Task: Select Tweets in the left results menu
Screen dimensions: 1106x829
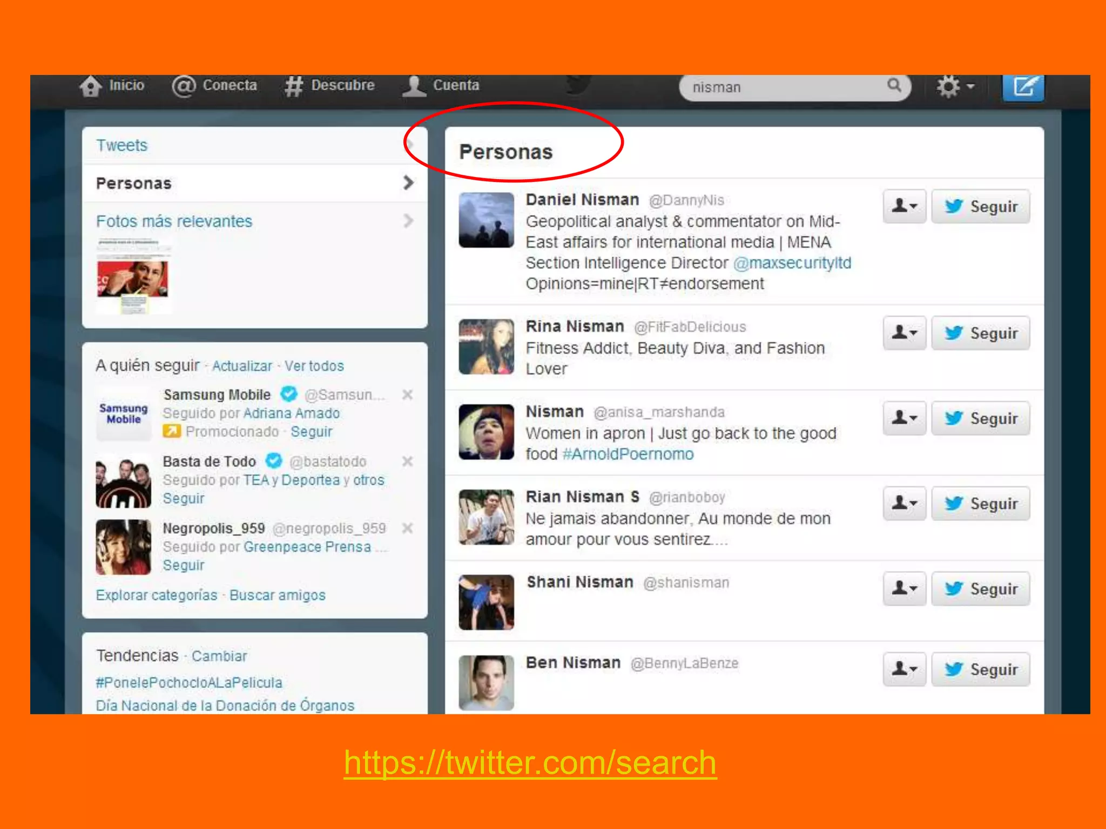Action: (x=254, y=145)
